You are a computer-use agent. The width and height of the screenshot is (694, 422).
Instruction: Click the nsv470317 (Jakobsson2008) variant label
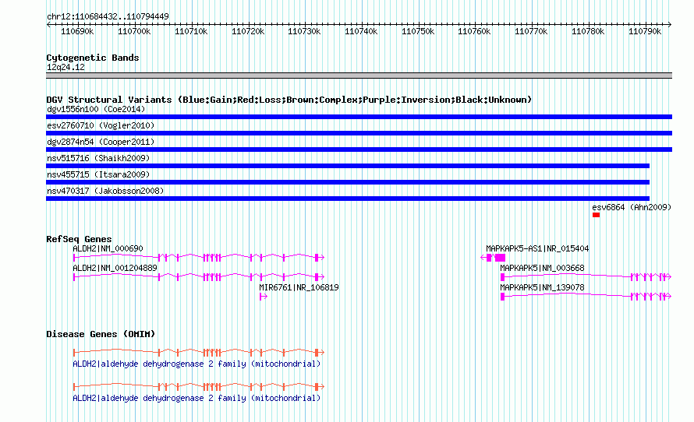coord(105,191)
